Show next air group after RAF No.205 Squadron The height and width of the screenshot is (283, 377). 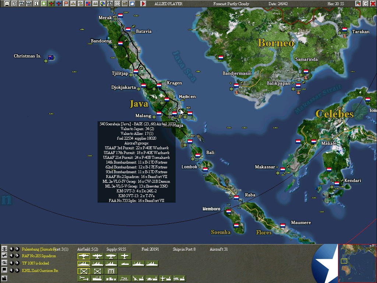[17, 256]
